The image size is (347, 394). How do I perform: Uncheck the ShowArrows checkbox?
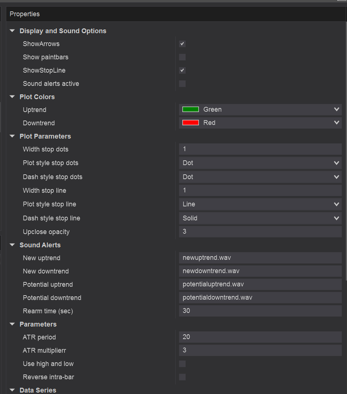(182, 44)
